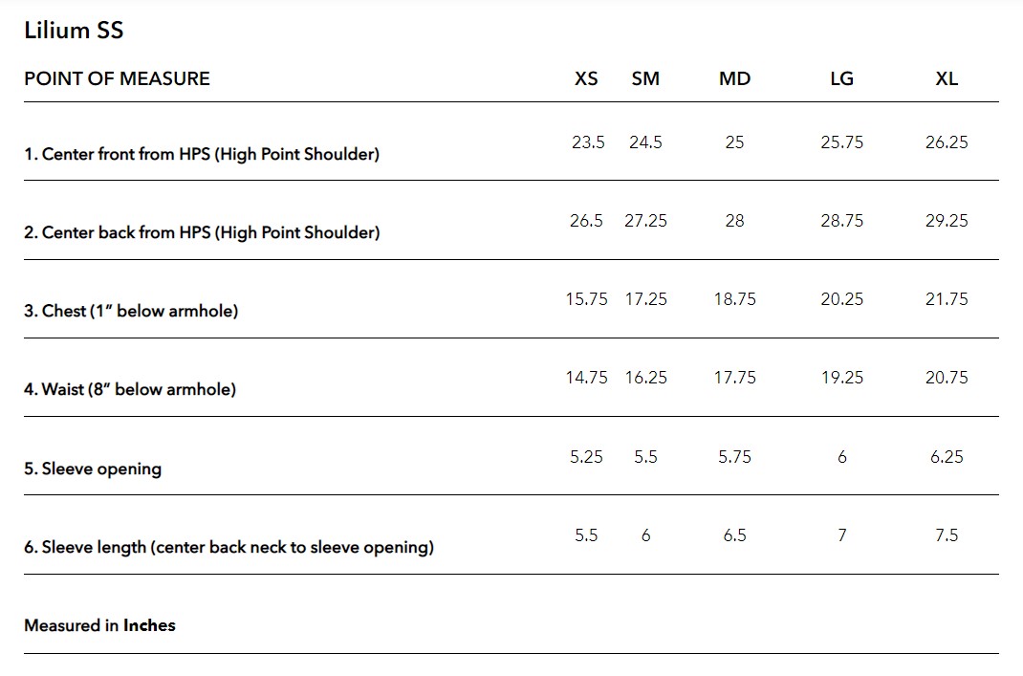1023x676 pixels.
Task: Click the XL waist value 20.75
Action: tap(946, 378)
